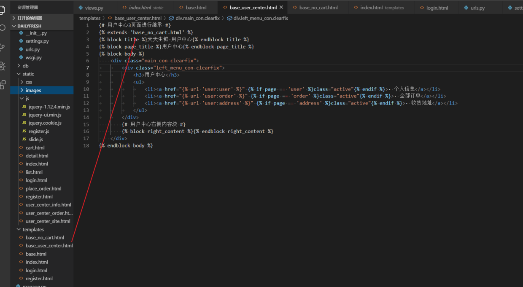The width and height of the screenshot is (523, 287).
Task: Open user_center_site.html in the explorer
Action: click(48, 221)
